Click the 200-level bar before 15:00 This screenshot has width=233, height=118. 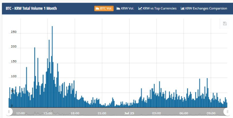click(x=35, y=77)
